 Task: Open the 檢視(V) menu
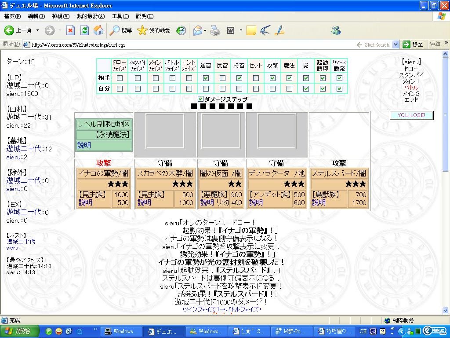pyautogui.click(x=61, y=16)
